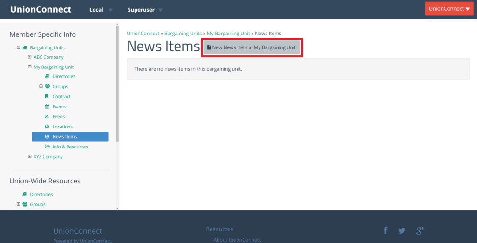Screen dimensions: 477x243
Task: Expand Union-Wide Groups node
Action: (19, 204)
